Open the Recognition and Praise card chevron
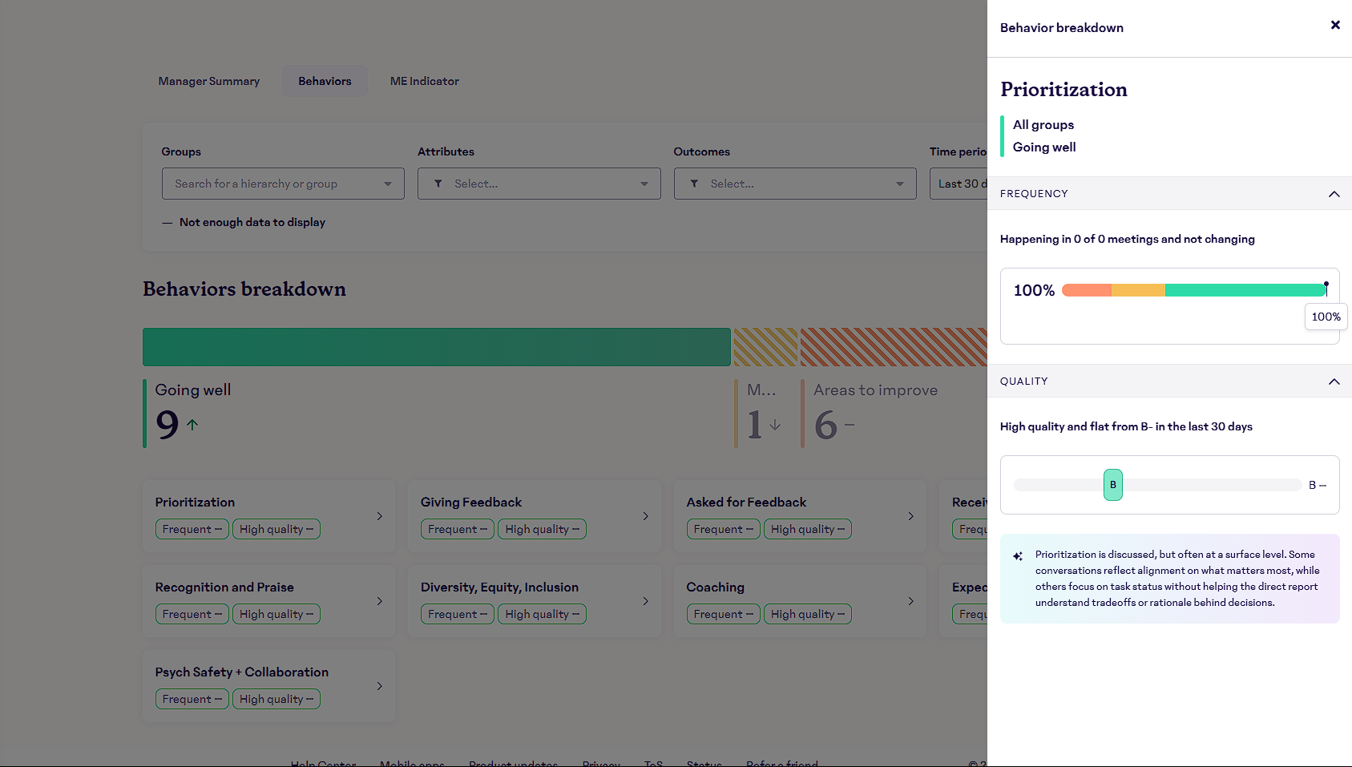 (x=380, y=601)
